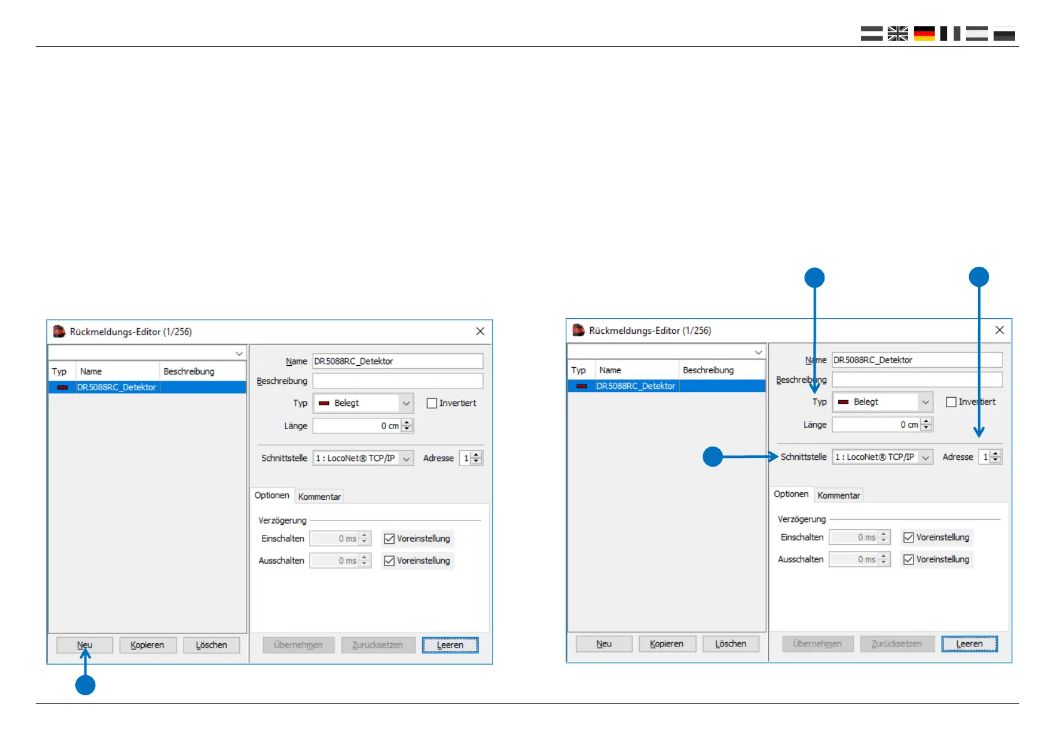Click red occupied icon in left list row
Image resolution: width=1055 pixels, height=746 pixels.
click(62, 388)
